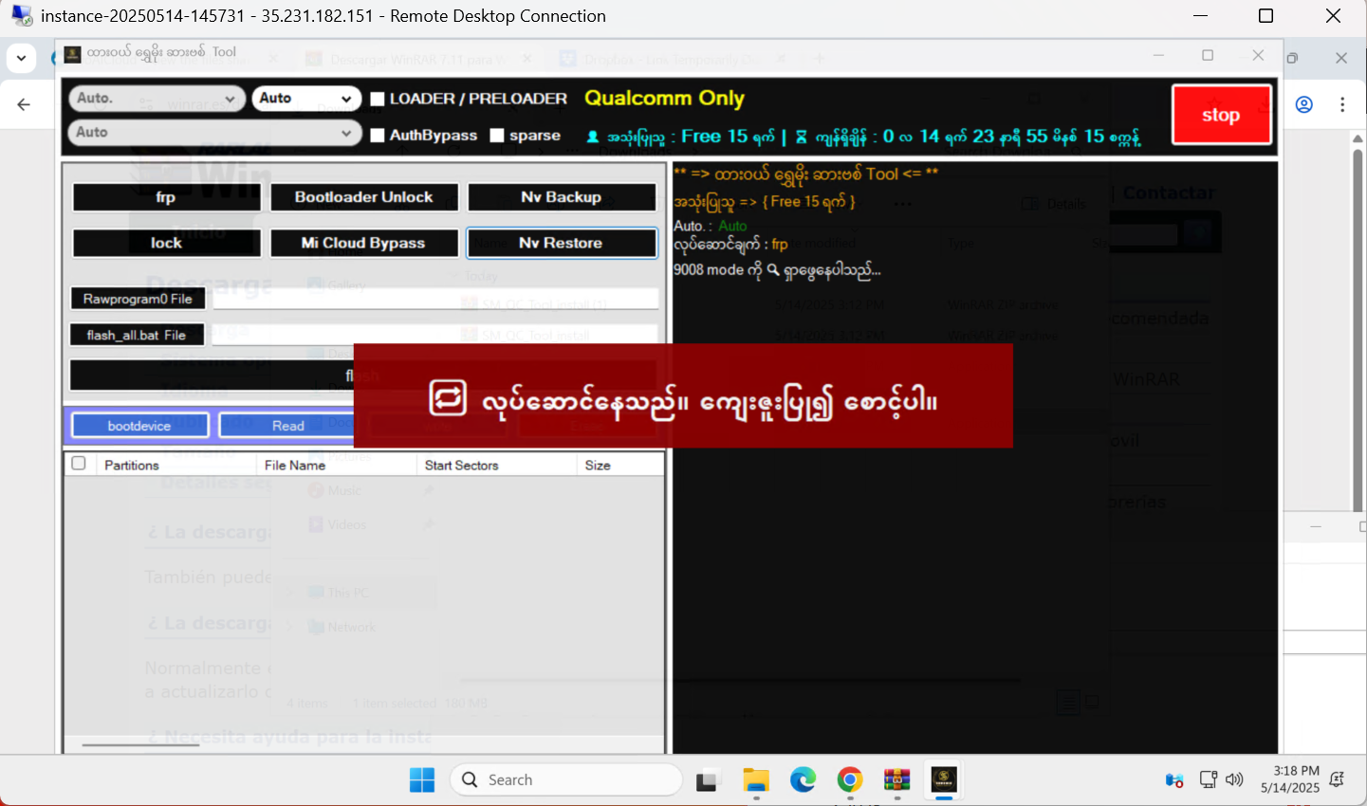Open the Chrome profile icon

point(1304,104)
